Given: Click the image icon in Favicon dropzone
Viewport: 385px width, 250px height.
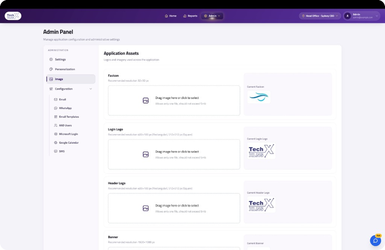Looking at the screenshot, I should tap(146, 100).
